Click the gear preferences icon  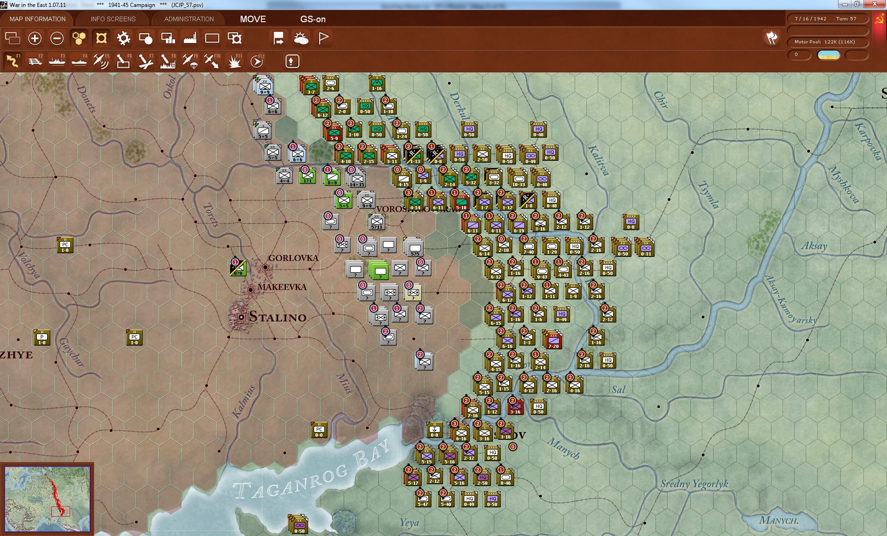tap(123, 38)
